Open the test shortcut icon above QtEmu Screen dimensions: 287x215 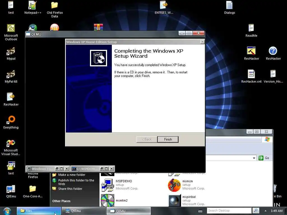pos(11,168)
